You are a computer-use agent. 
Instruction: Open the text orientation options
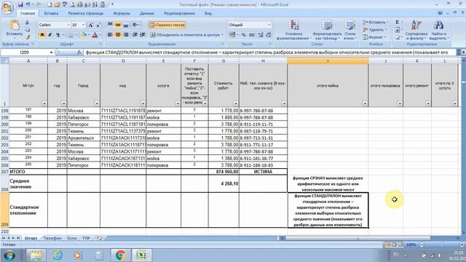click(x=136, y=25)
